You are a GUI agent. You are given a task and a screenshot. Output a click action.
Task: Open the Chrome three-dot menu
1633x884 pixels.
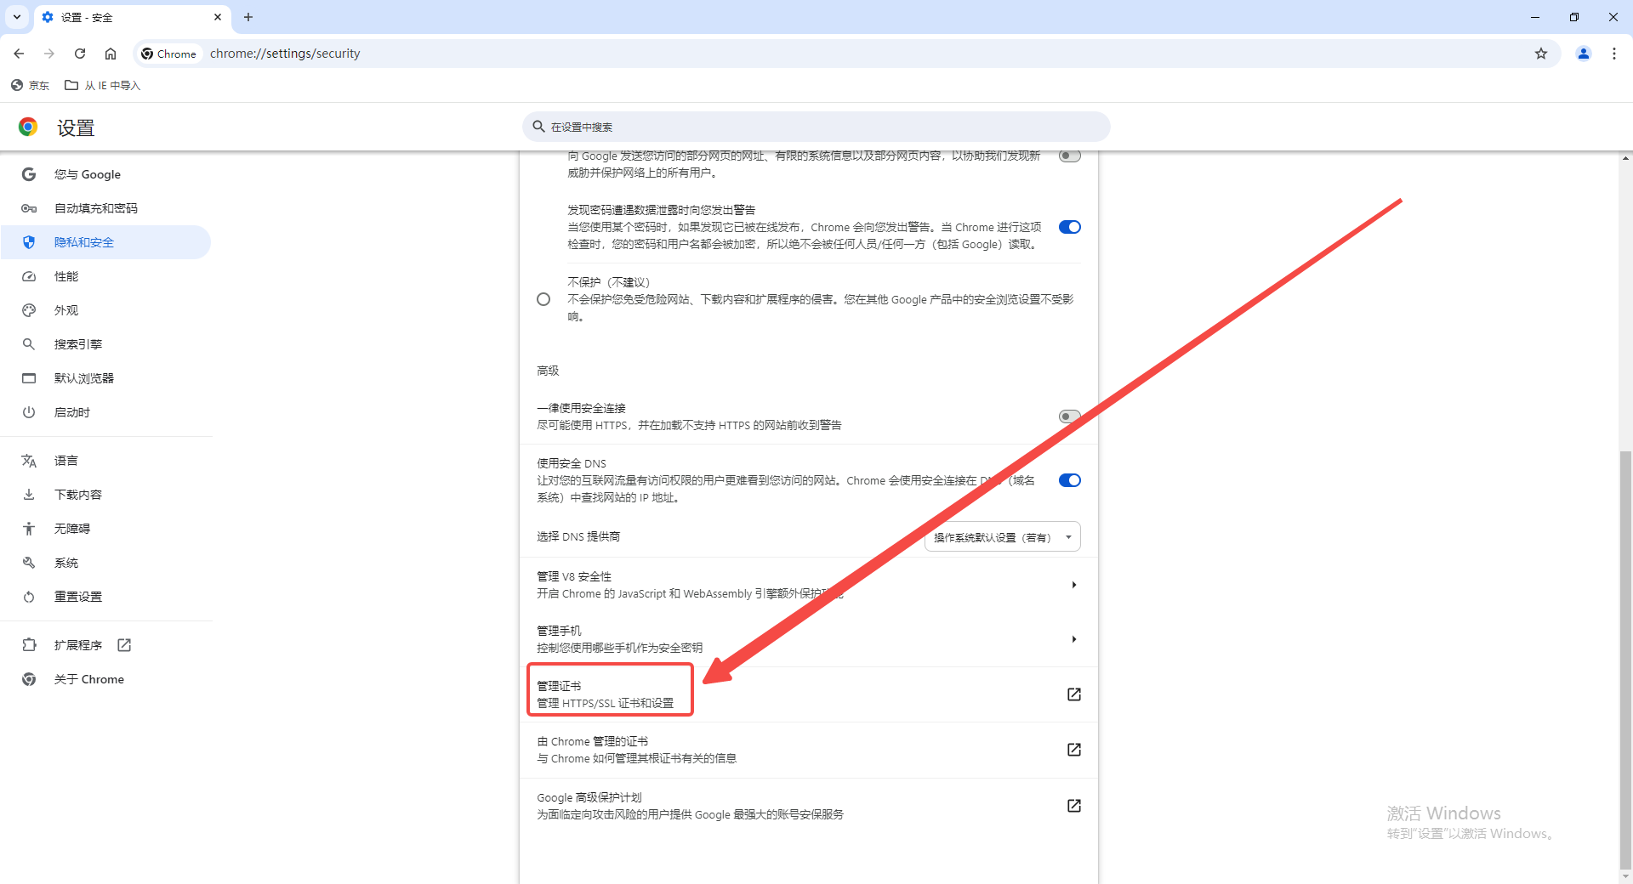click(1614, 54)
